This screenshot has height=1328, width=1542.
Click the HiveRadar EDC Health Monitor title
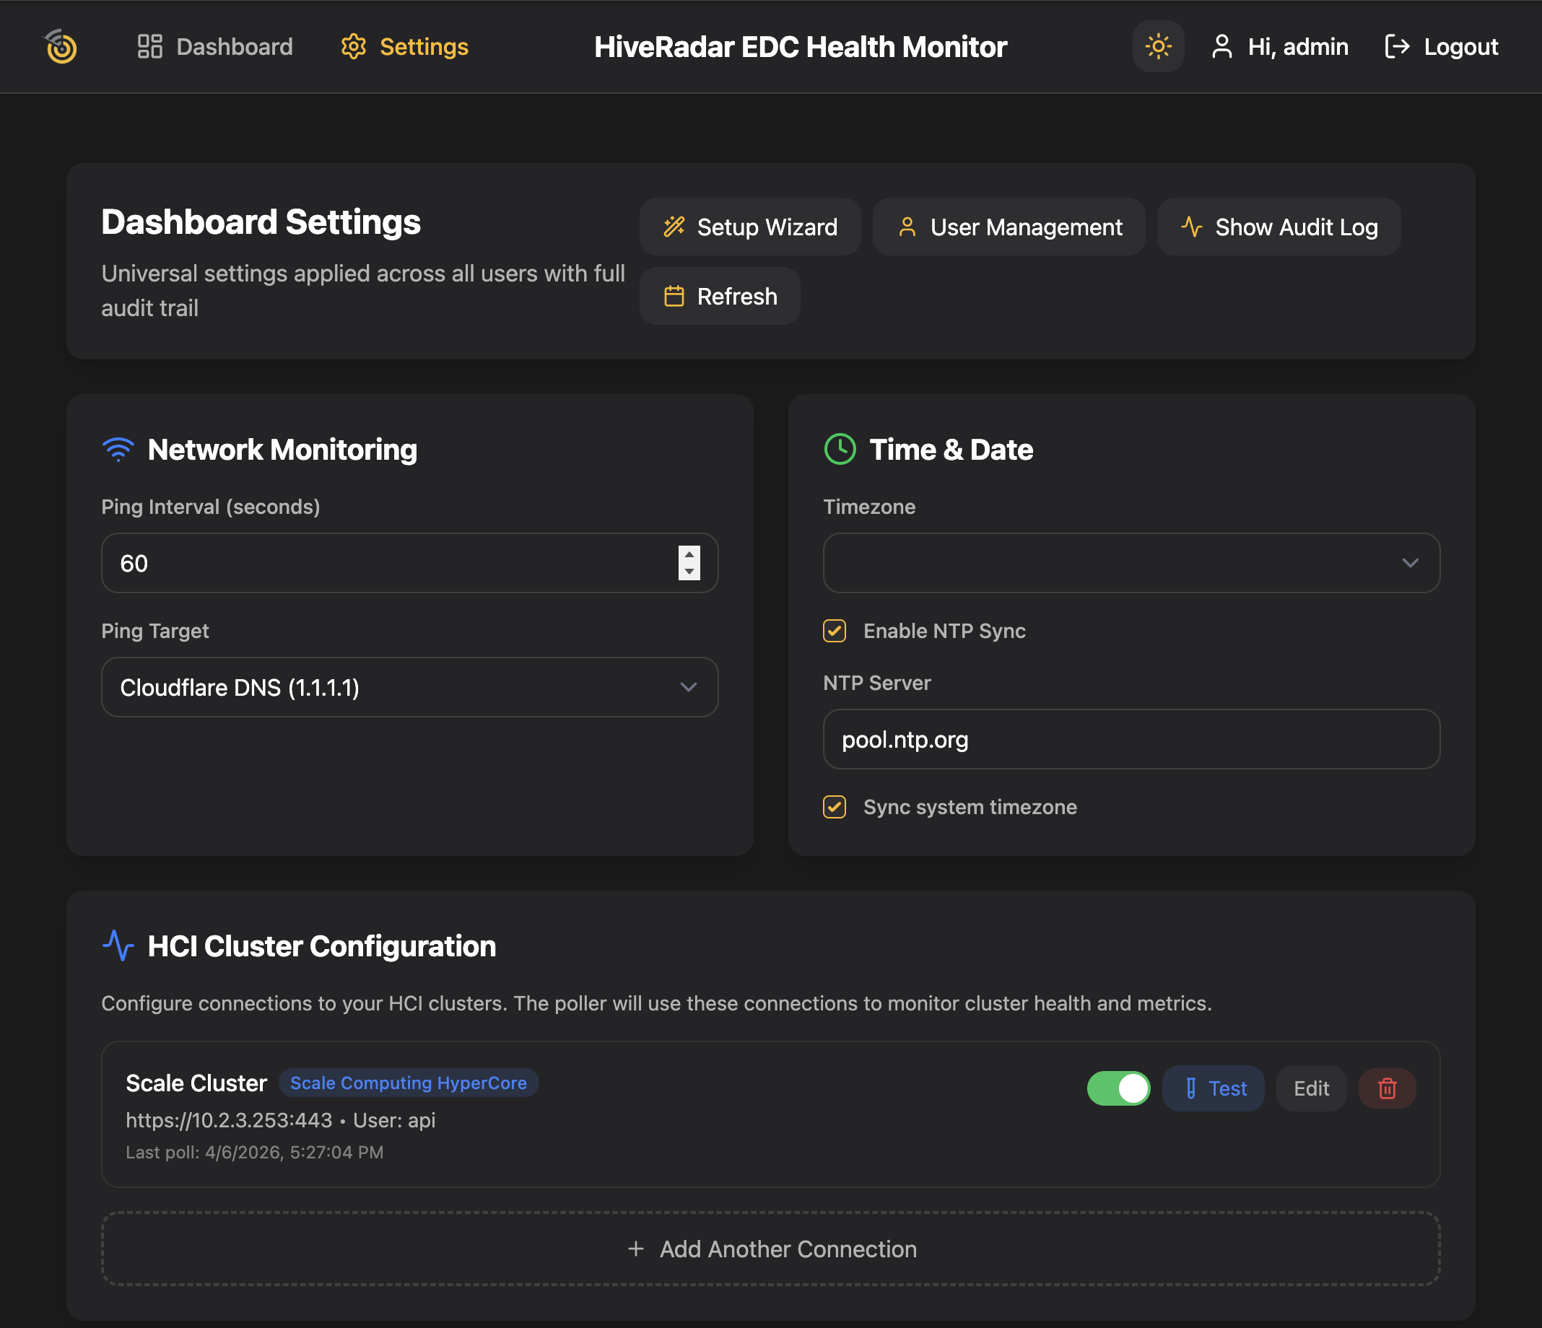click(800, 47)
